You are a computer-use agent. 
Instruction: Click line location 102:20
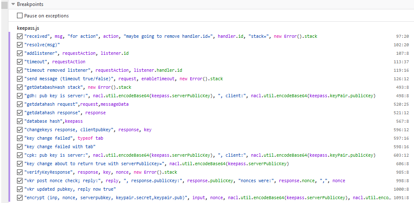point(401,45)
